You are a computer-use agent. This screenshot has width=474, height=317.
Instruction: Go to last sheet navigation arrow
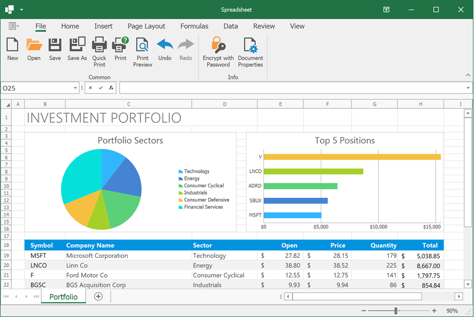[36, 297]
